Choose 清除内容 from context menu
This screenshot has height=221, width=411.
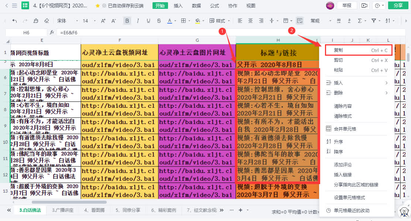click(357, 106)
